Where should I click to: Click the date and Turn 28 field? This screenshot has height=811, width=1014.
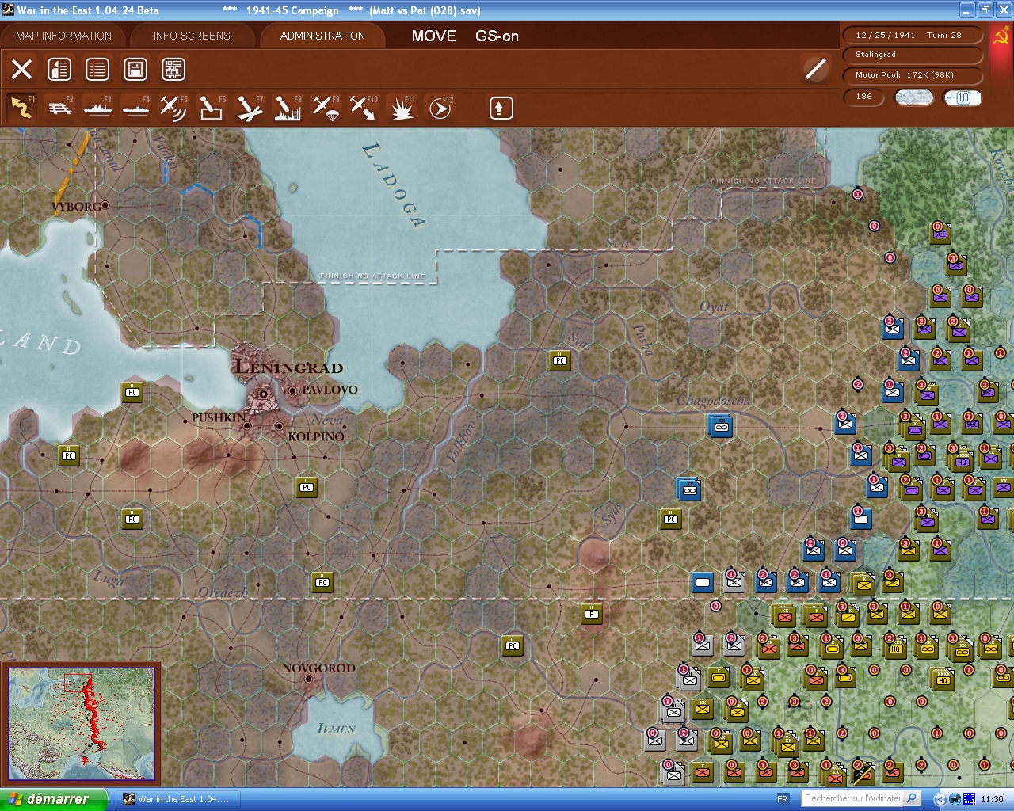click(x=913, y=35)
